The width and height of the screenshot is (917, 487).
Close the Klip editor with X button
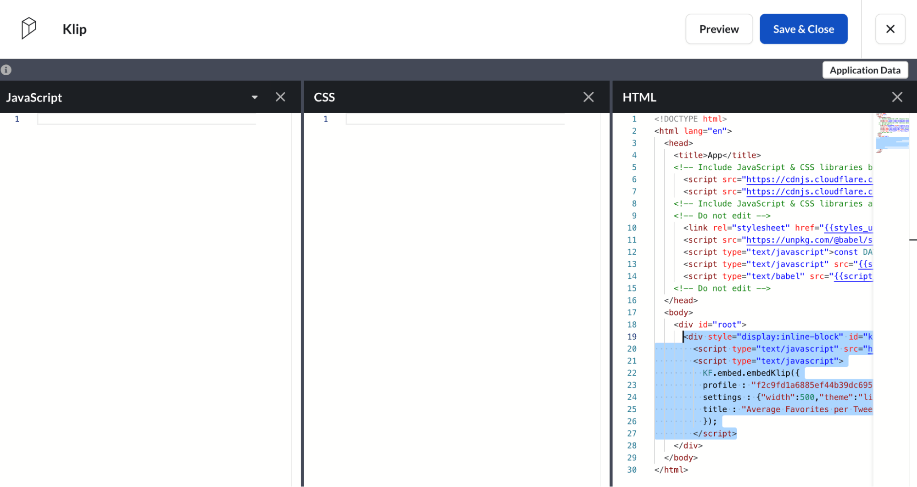(x=890, y=29)
